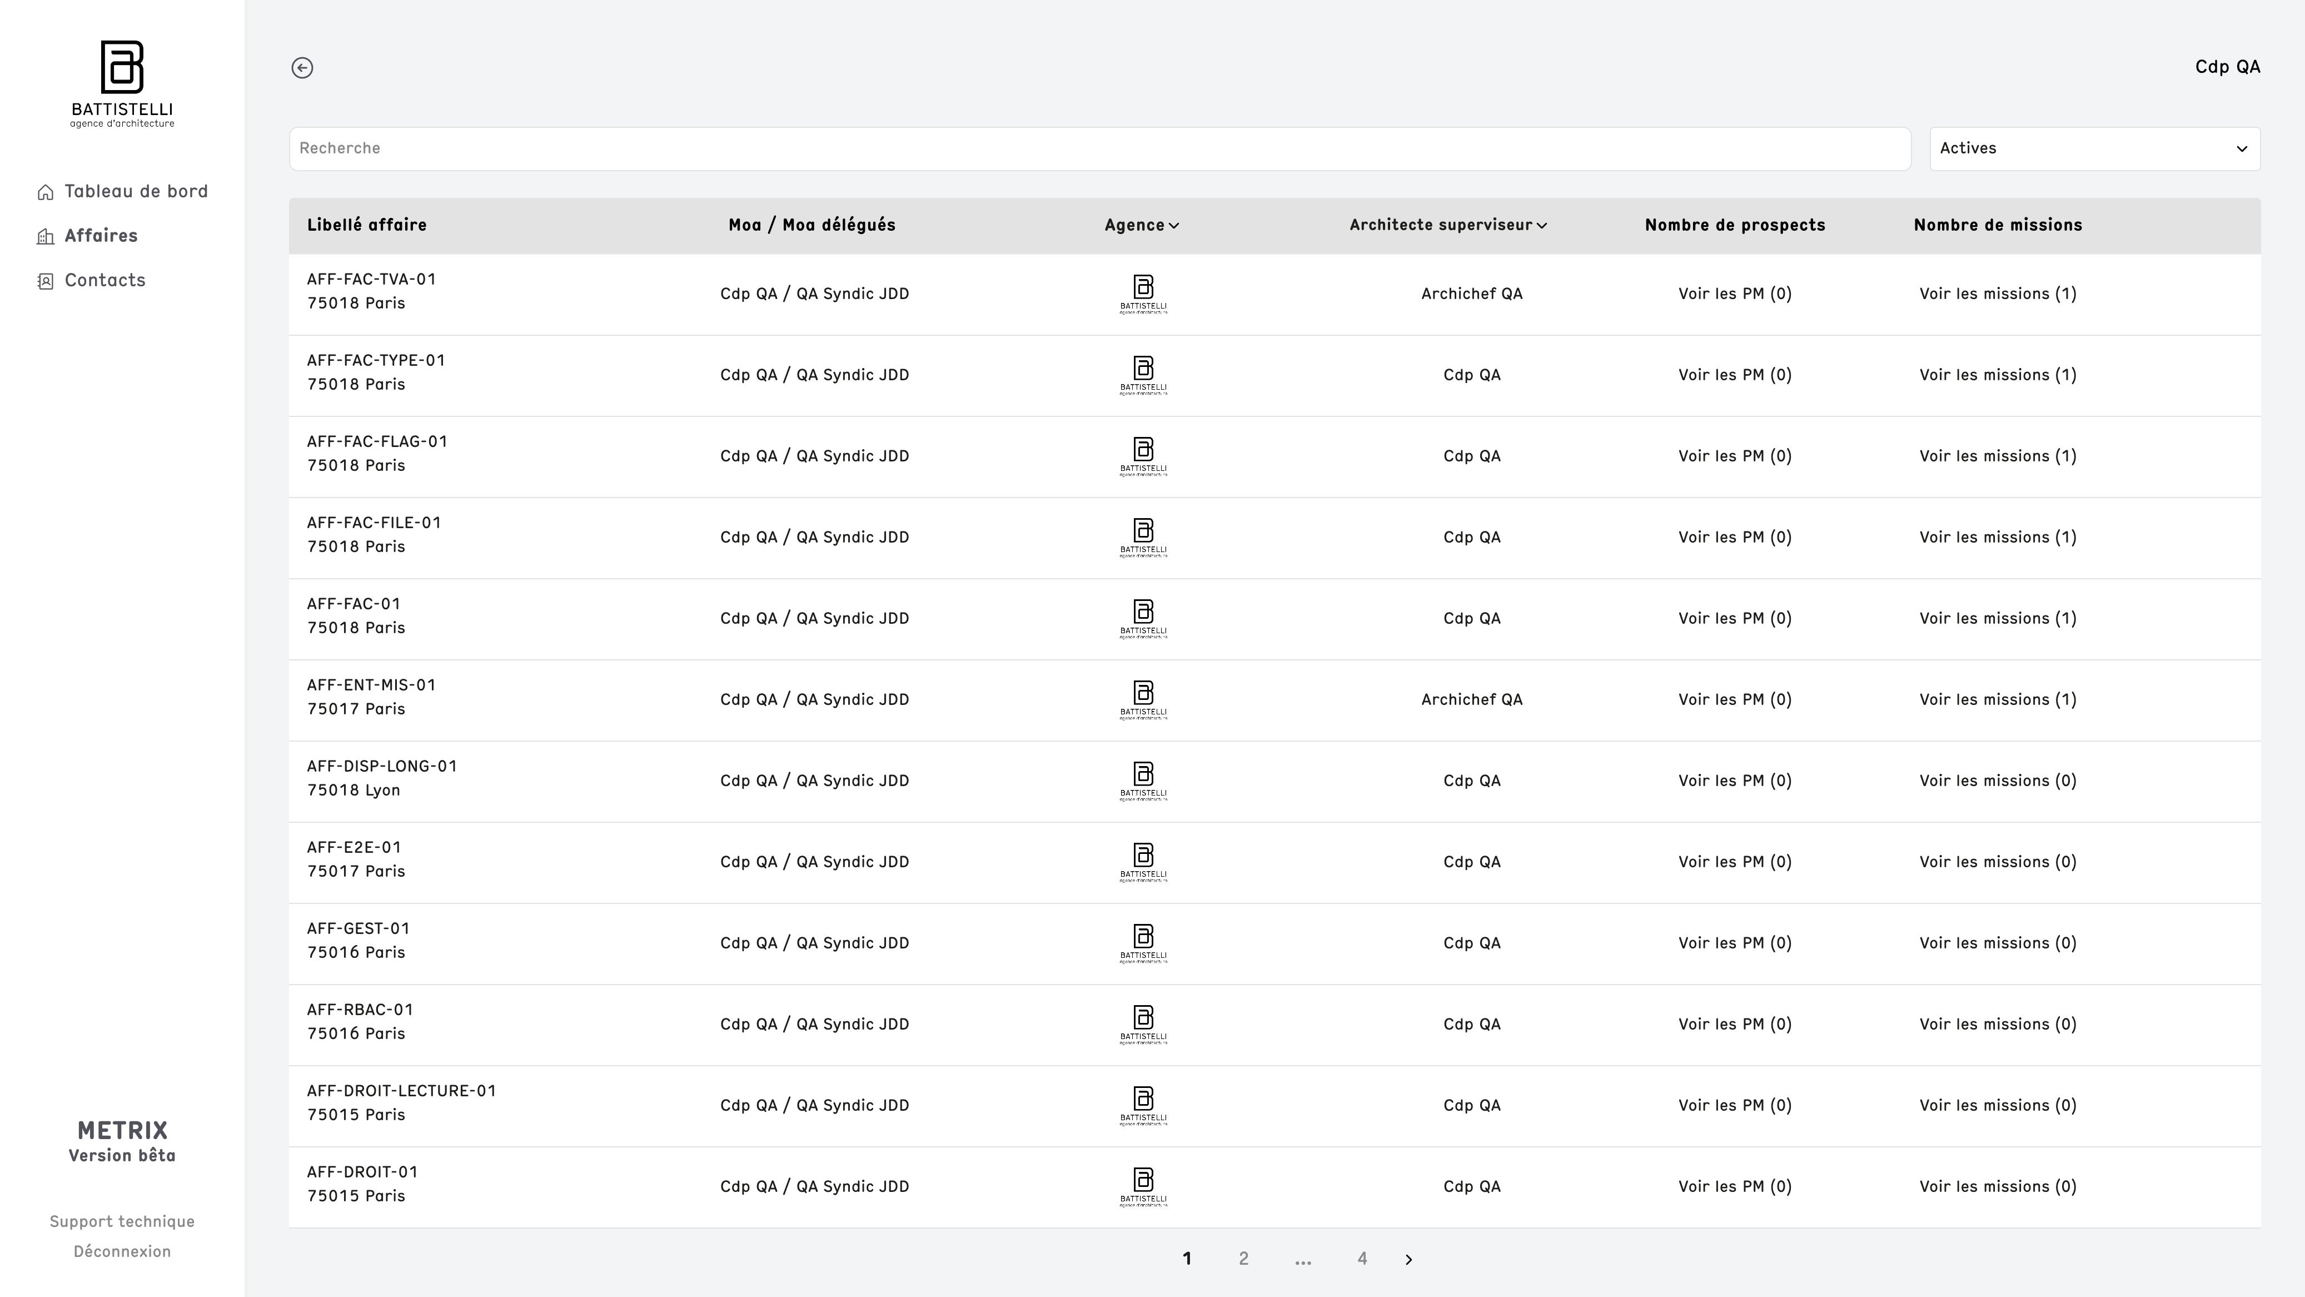Click Déconnexion to log out
2305x1297 pixels.
[122, 1251]
